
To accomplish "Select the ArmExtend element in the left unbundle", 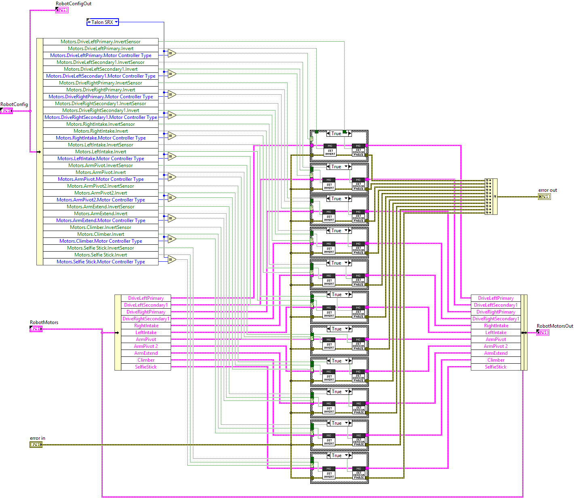I will [x=146, y=353].
